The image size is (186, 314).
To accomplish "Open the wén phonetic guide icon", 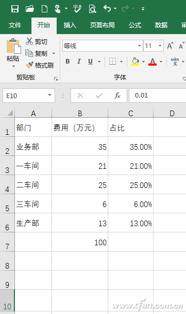I will (x=175, y=61).
